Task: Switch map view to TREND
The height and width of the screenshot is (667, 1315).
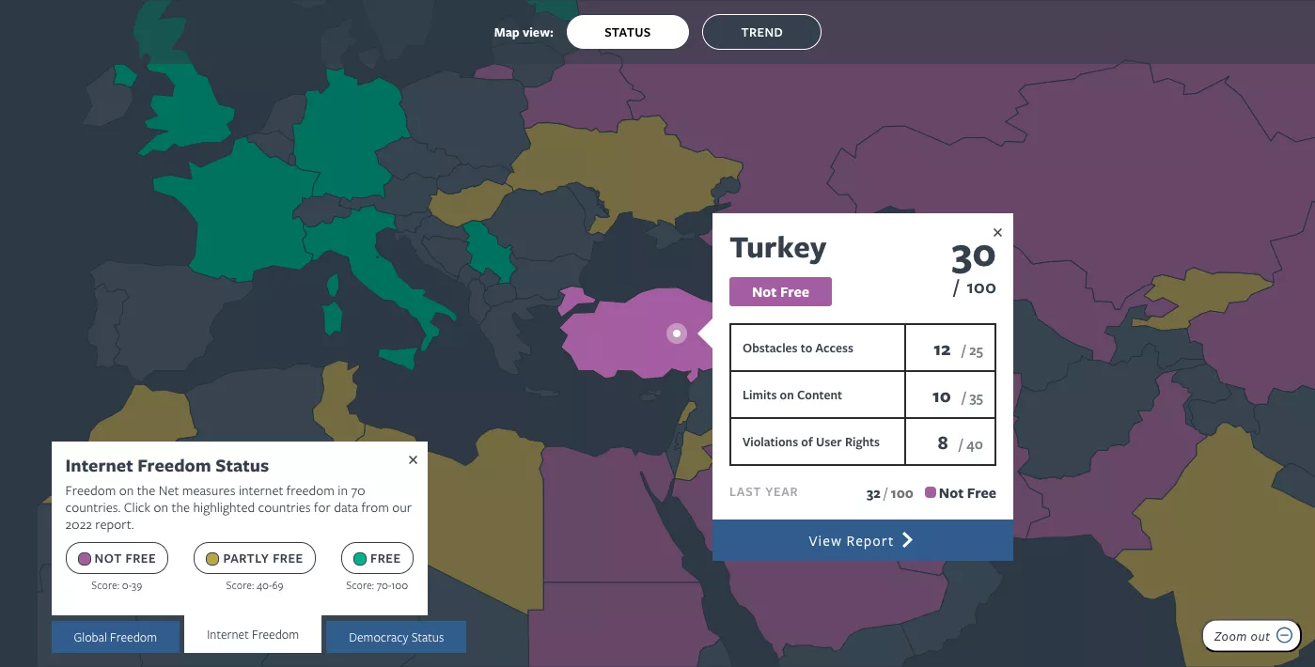Action: point(761,32)
